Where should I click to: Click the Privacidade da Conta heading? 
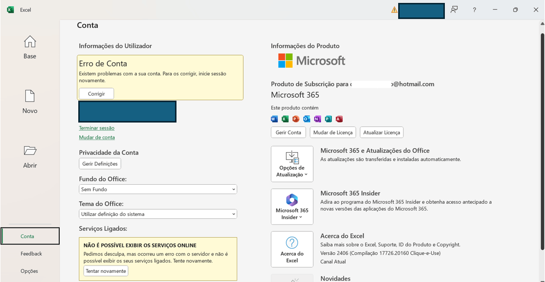109,152
